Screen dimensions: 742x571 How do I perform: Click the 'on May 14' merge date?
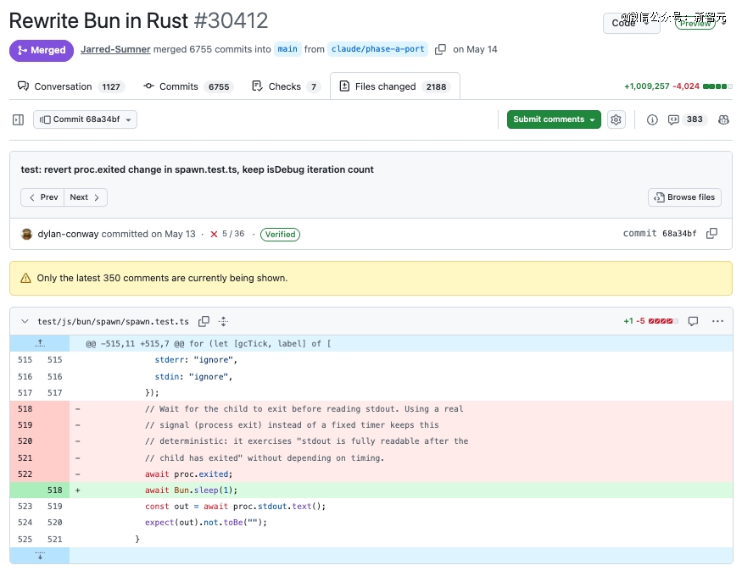click(x=475, y=49)
